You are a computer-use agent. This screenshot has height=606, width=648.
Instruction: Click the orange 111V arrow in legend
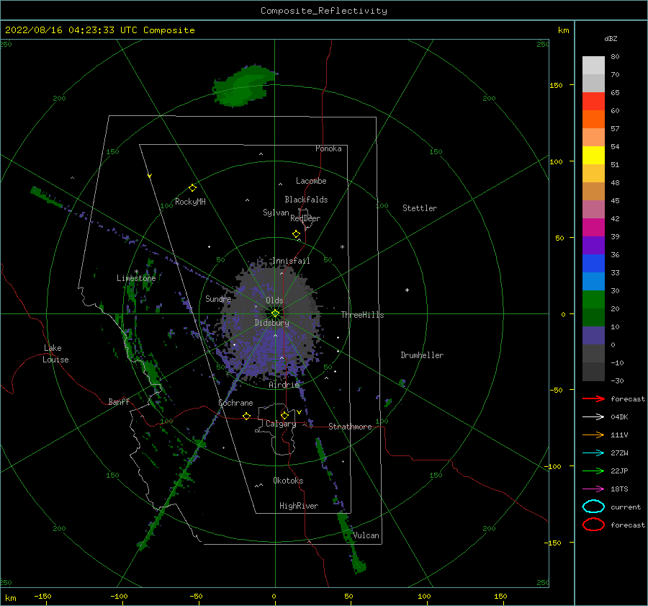coord(593,435)
